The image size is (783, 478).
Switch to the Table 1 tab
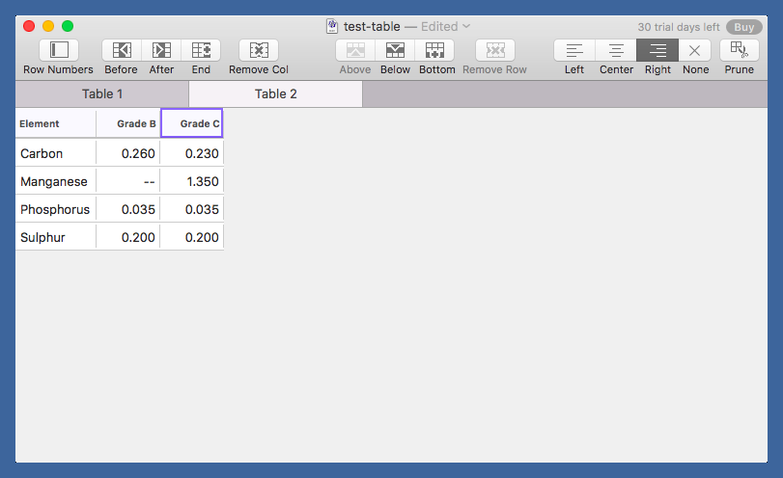pyautogui.click(x=102, y=93)
